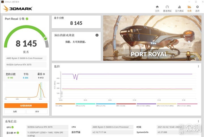Click the graphics score 8 145 card
This screenshot has height=137, width=204.
[76, 22]
